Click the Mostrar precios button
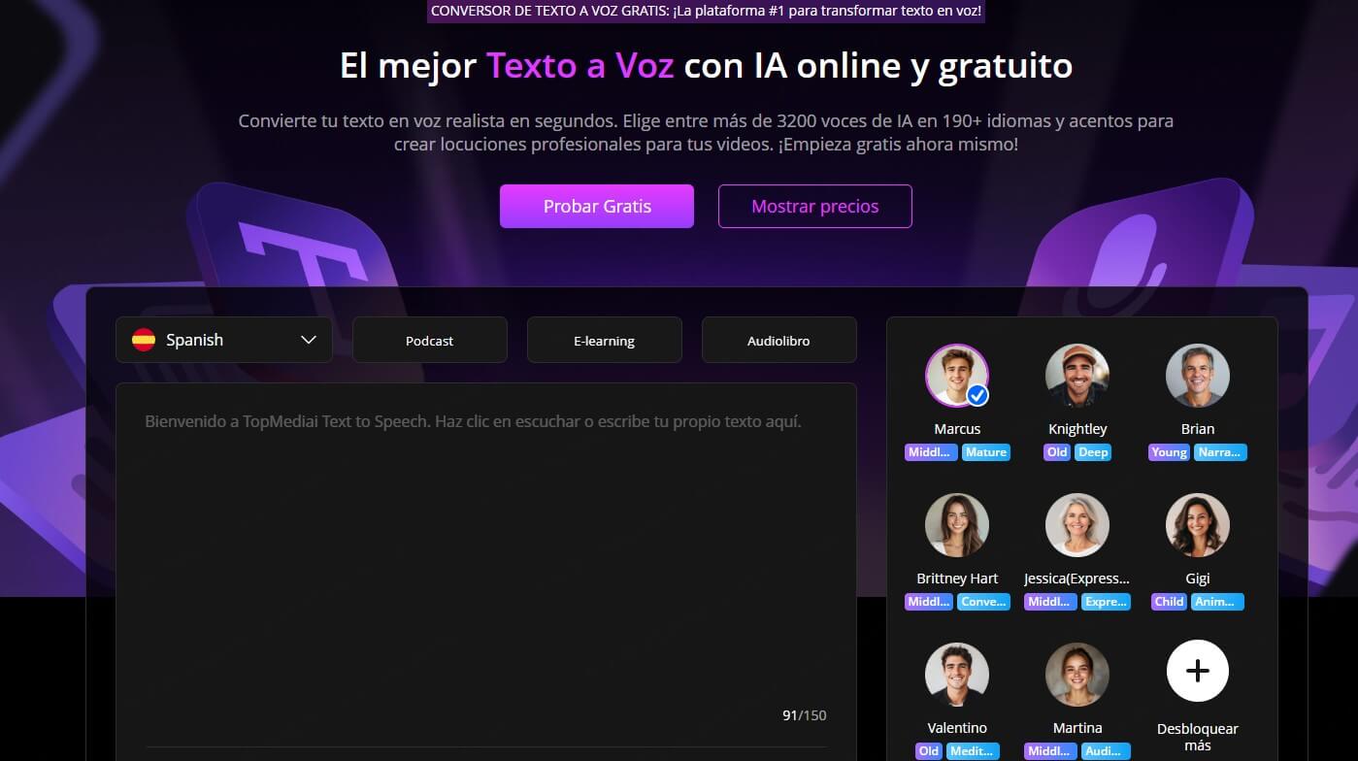 (x=815, y=207)
